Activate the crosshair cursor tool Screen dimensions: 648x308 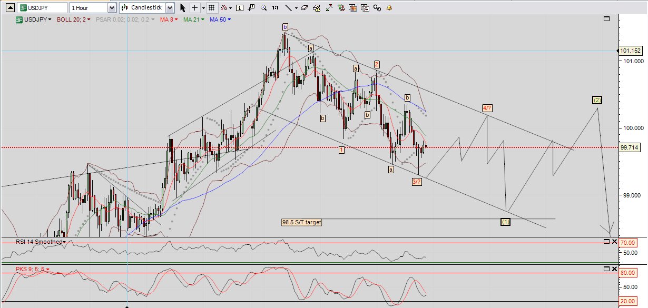tap(195, 8)
